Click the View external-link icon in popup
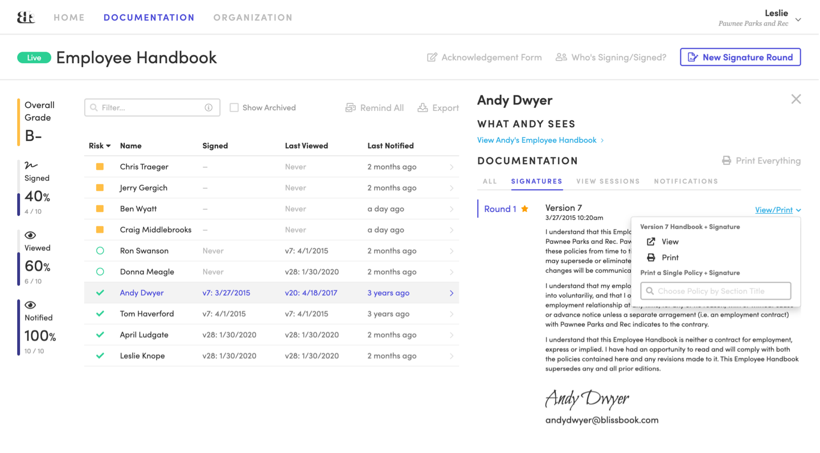The width and height of the screenshot is (820, 453). click(x=651, y=242)
